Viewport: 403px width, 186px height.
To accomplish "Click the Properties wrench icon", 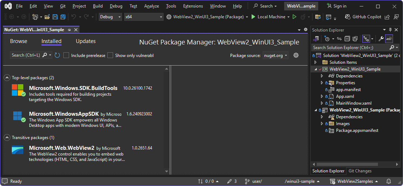I will 381,39.
